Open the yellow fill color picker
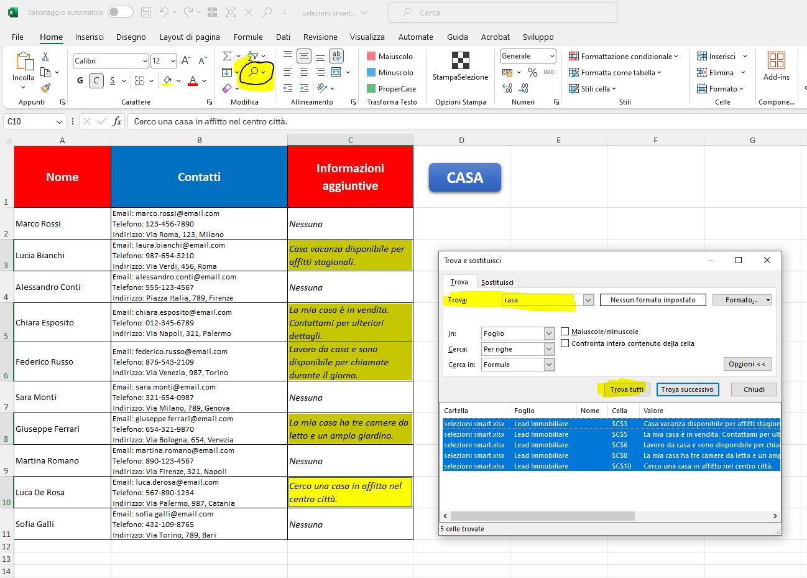Screen dimensions: 807x578 178,81
